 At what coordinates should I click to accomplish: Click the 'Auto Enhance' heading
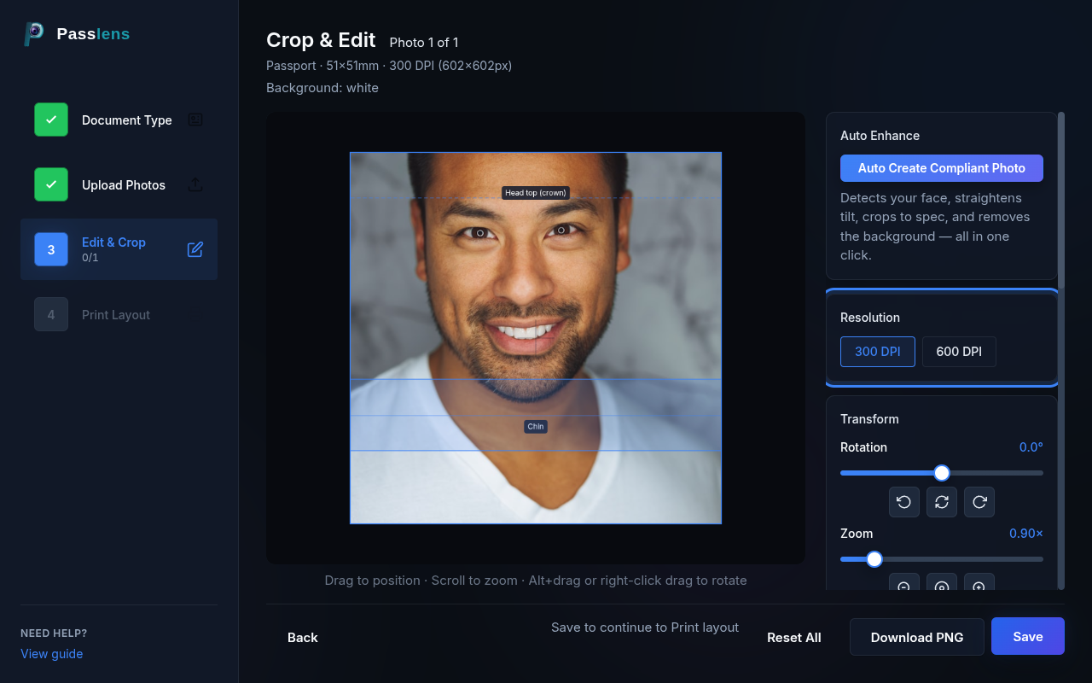tap(880, 136)
